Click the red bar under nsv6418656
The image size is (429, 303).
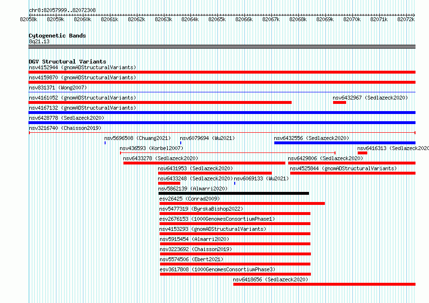pos(324,284)
